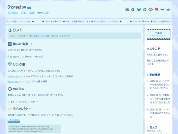The height and width of the screenshot is (134, 178).
Task: Click the sun icon beside きょう
Action: [x=148, y=128]
